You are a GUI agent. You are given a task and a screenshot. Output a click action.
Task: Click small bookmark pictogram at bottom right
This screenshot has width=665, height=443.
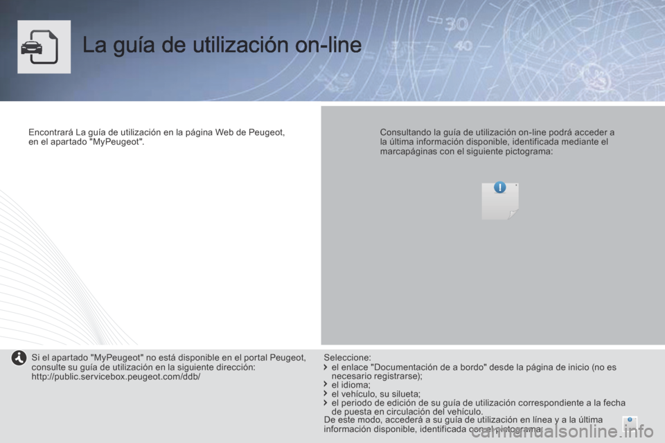point(630,424)
